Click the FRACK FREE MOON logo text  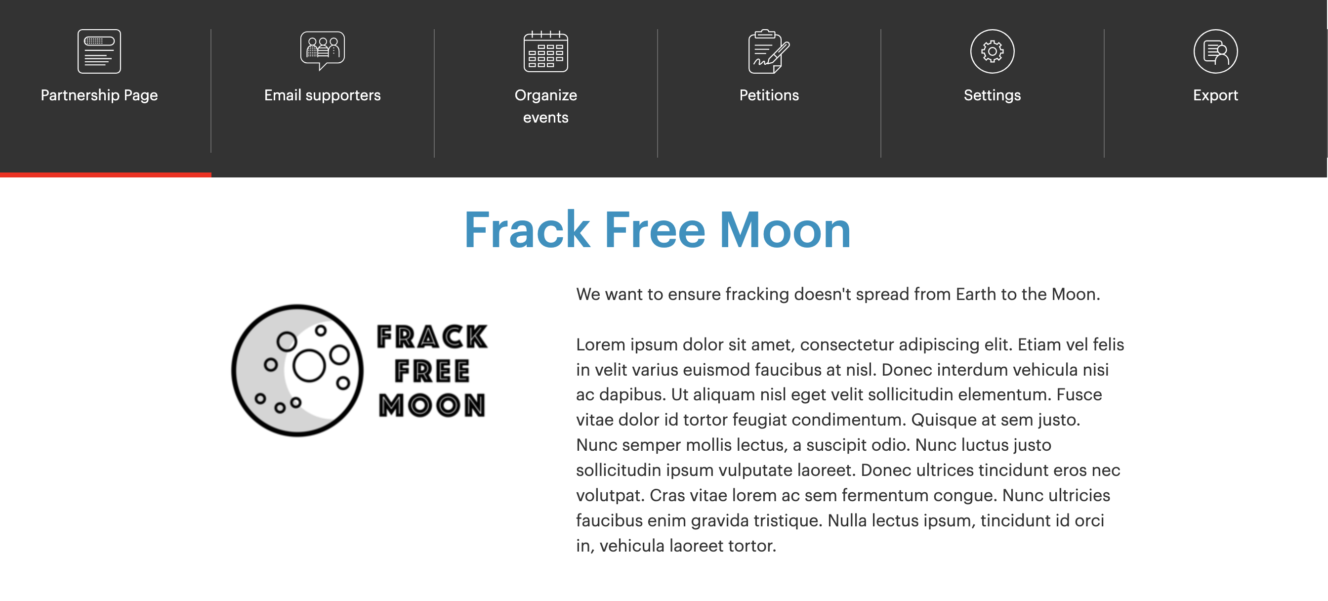click(x=432, y=370)
